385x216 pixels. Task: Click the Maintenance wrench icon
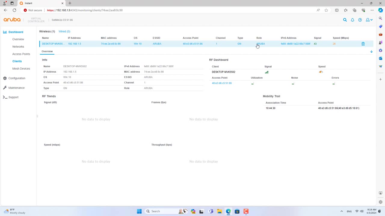click(x=5, y=88)
